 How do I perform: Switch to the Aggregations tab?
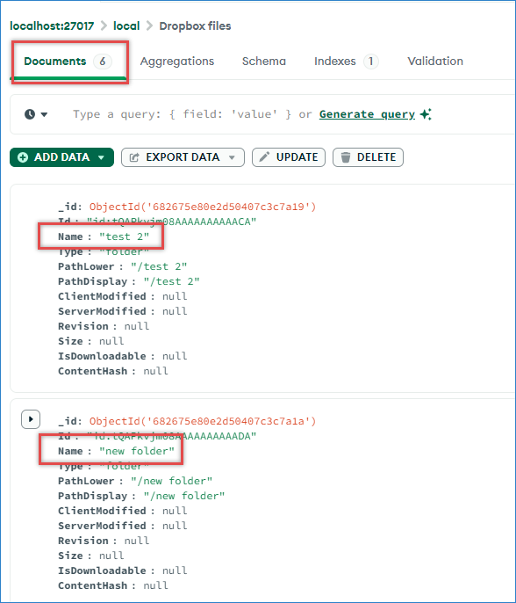pos(177,62)
